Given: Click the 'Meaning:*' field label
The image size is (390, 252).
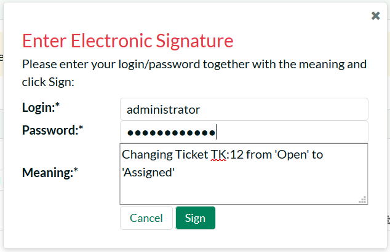Looking at the screenshot, I should 50,173.
